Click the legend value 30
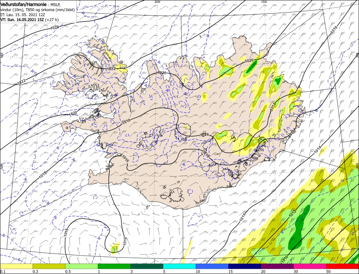 tap(296, 271)
